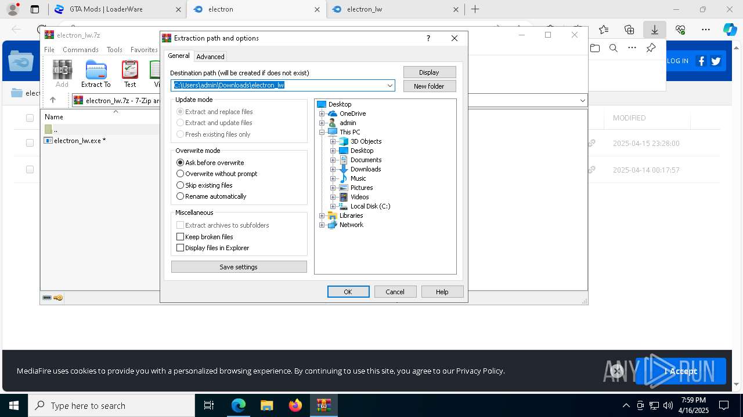Switch to the General tab
Image resolution: width=743 pixels, height=417 pixels.
click(x=179, y=56)
